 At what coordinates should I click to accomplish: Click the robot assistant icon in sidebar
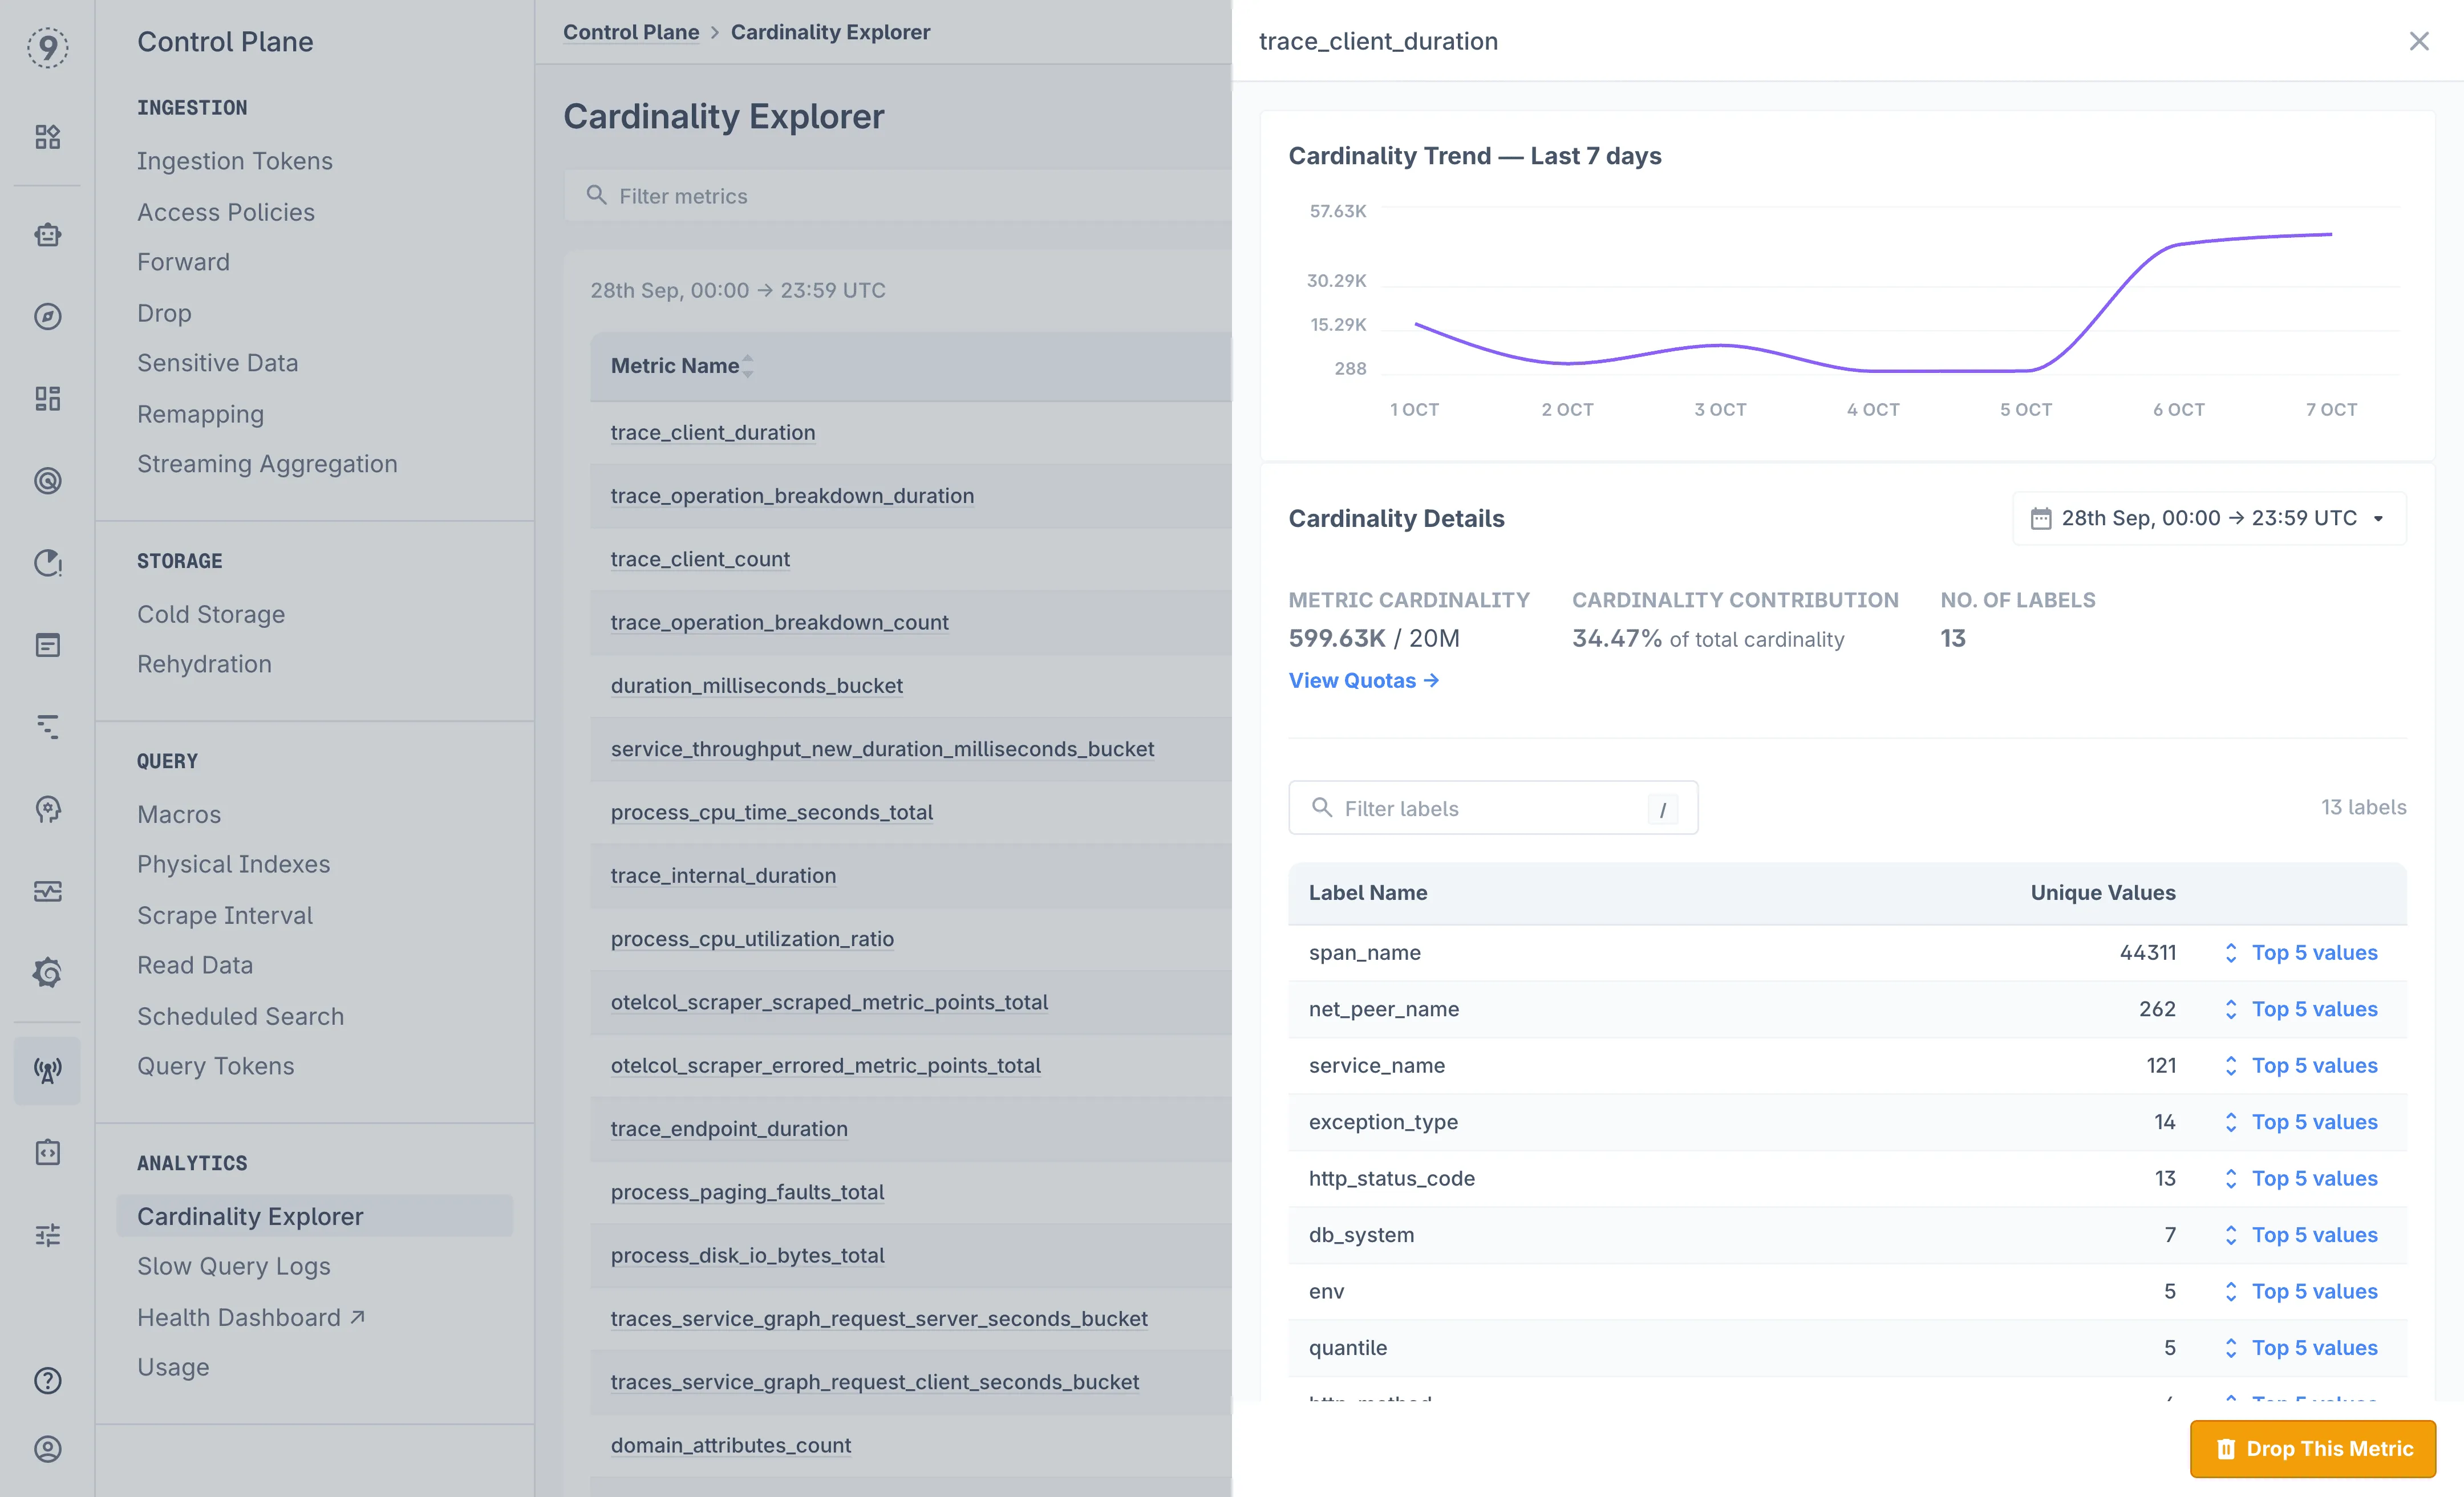tap(47, 235)
